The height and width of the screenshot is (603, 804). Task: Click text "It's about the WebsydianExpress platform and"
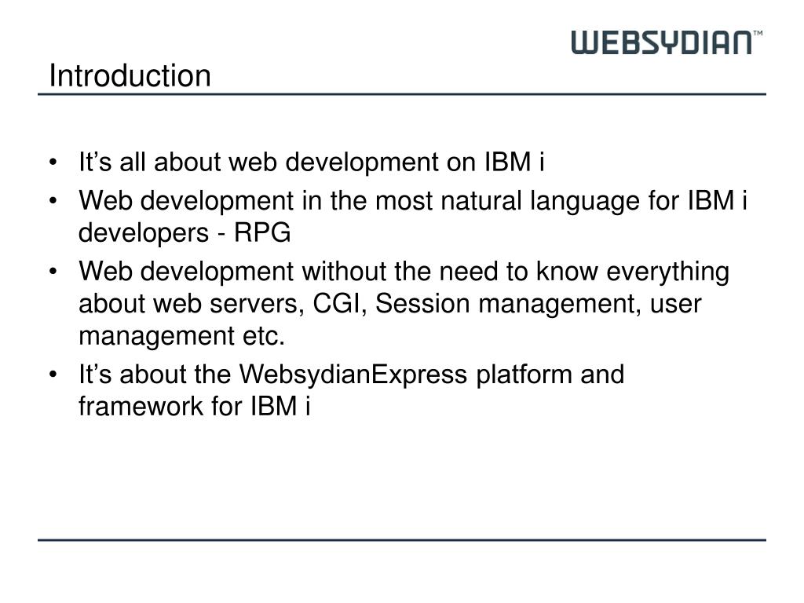pyautogui.click(x=351, y=374)
